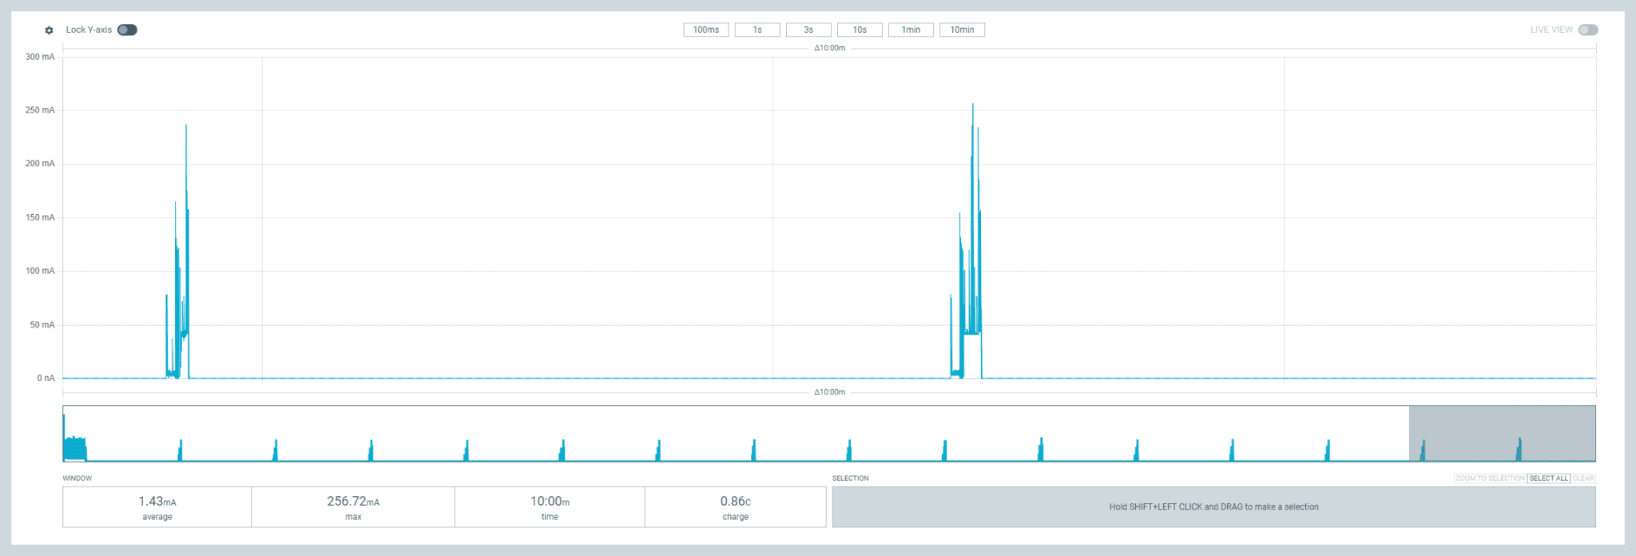The height and width of the screenshot is (556, 1636).
Task: Click the tallest 256 mA current spike
Action: pyautogui.click(x=972, y=108)
